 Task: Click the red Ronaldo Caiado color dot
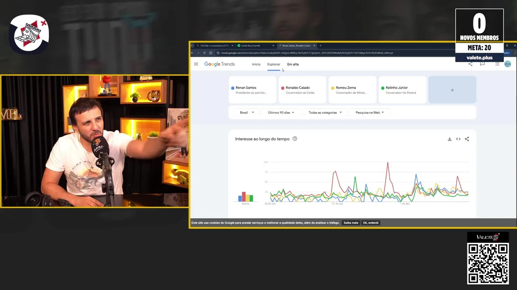click(283, 88)
